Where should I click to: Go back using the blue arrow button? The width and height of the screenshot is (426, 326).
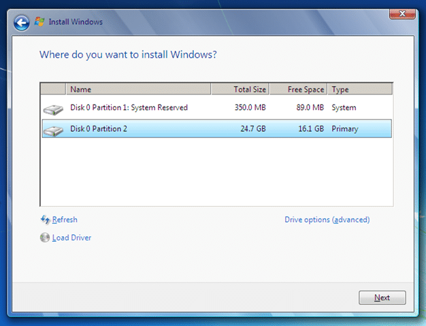pyautogui.click(x=22, y=23)
